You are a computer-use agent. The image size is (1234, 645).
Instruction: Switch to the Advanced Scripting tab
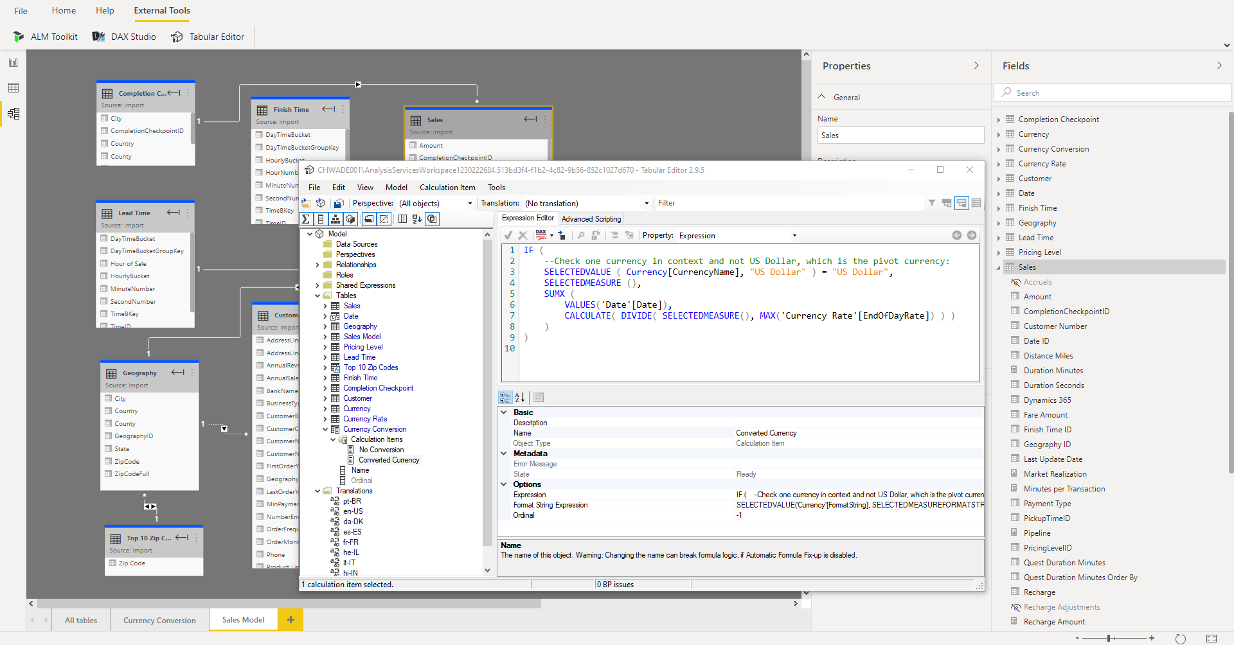[x=591, y=219]
